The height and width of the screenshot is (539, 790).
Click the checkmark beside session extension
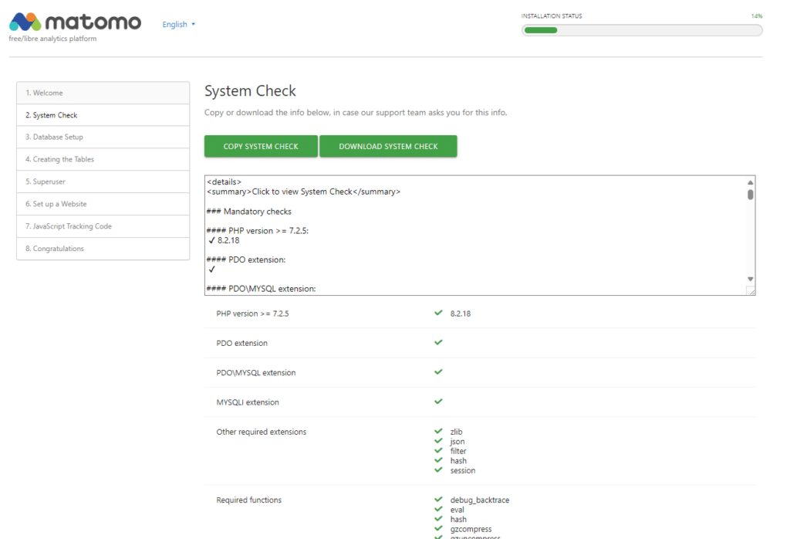pyautogui.click(x=438, y=470)
